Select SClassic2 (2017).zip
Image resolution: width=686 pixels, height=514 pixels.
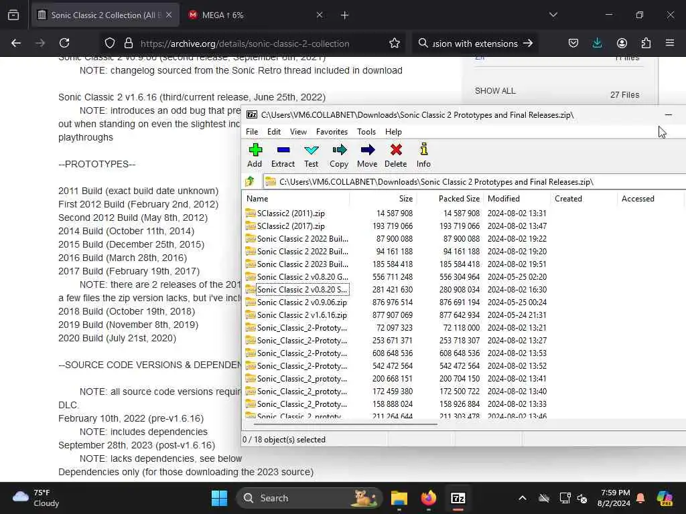coord(291,226)
